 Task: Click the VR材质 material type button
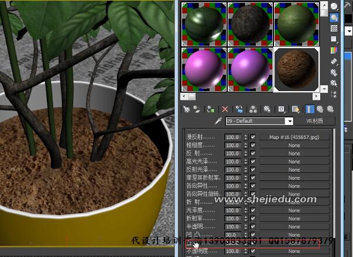[x=314, y=121]
